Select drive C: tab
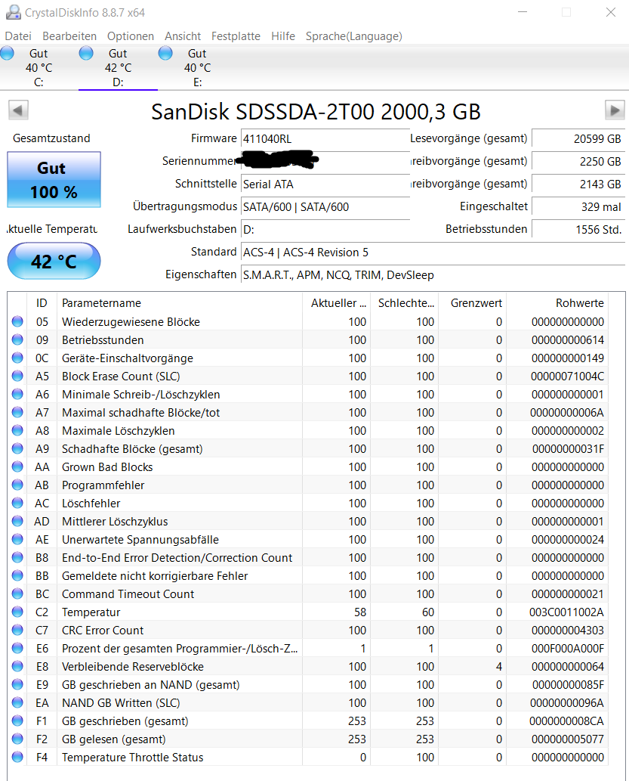The image size is (629, 781). 39,68
